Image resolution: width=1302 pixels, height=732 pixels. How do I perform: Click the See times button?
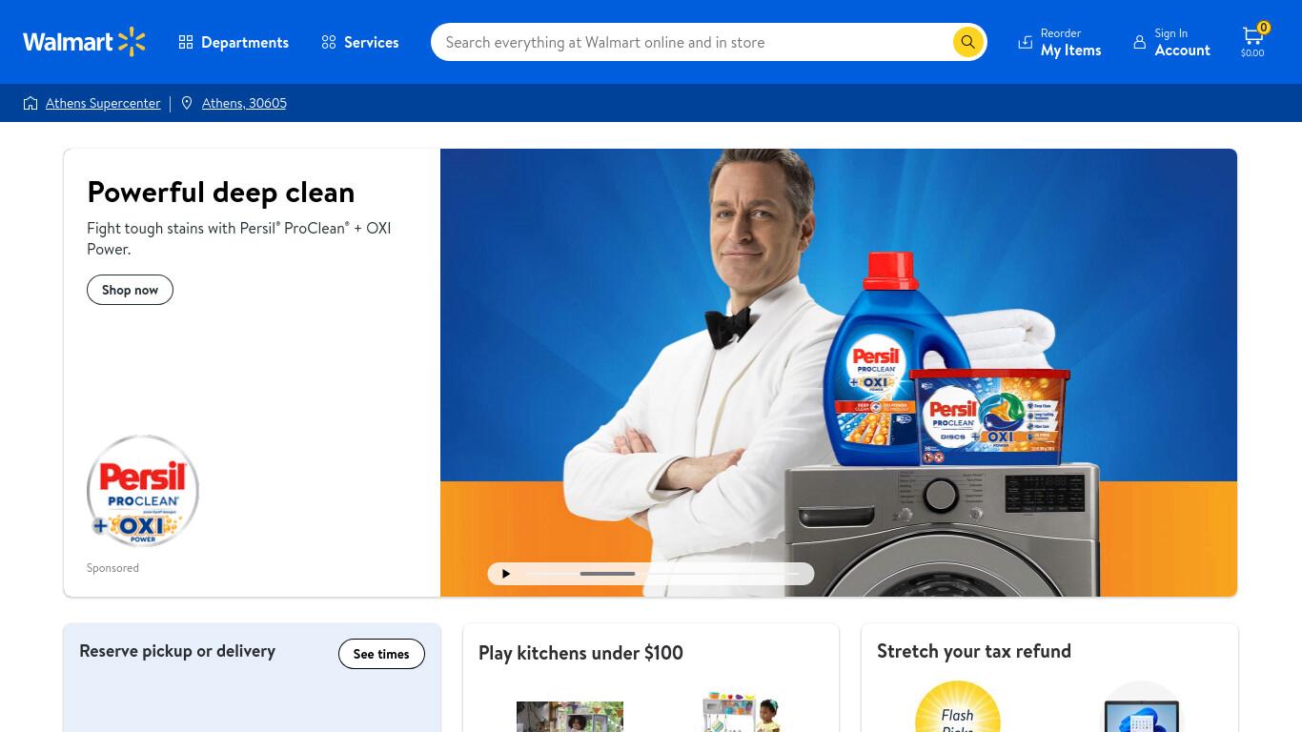(x=381, y=654)
